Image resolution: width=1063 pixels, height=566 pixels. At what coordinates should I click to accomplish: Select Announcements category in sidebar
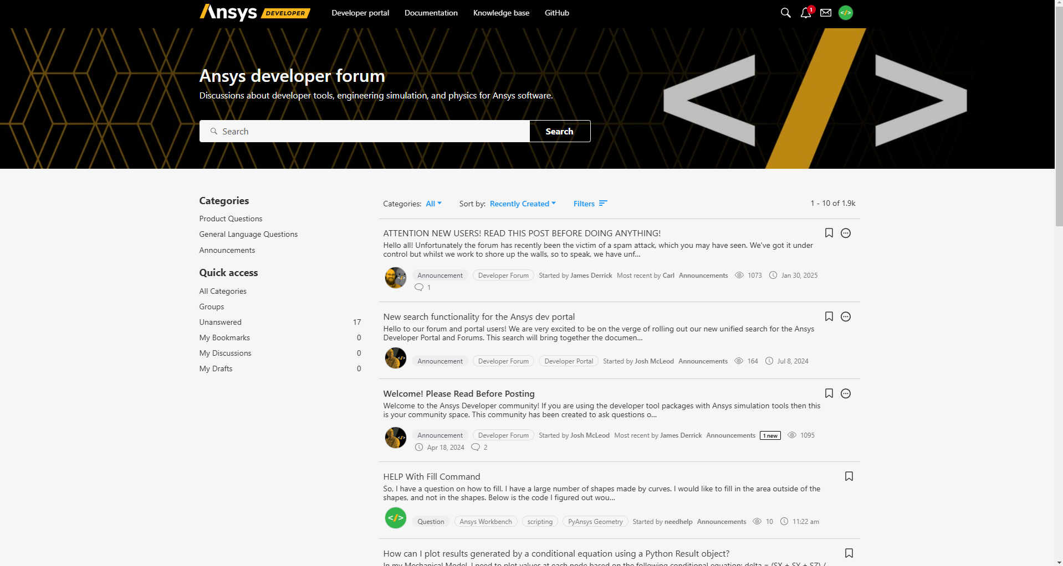point(227,250)
